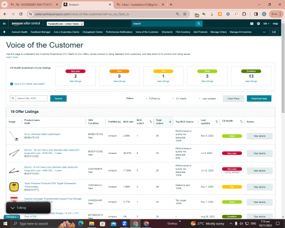This screenshot has height=228, width=285.
Task: Show hidden system tray icons chevron
Action: pyautogui.click(x=231, y=223)
